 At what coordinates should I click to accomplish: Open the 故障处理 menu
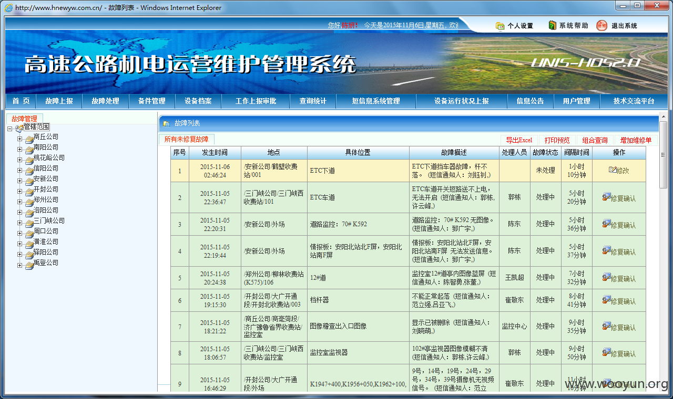pos(105,101)
